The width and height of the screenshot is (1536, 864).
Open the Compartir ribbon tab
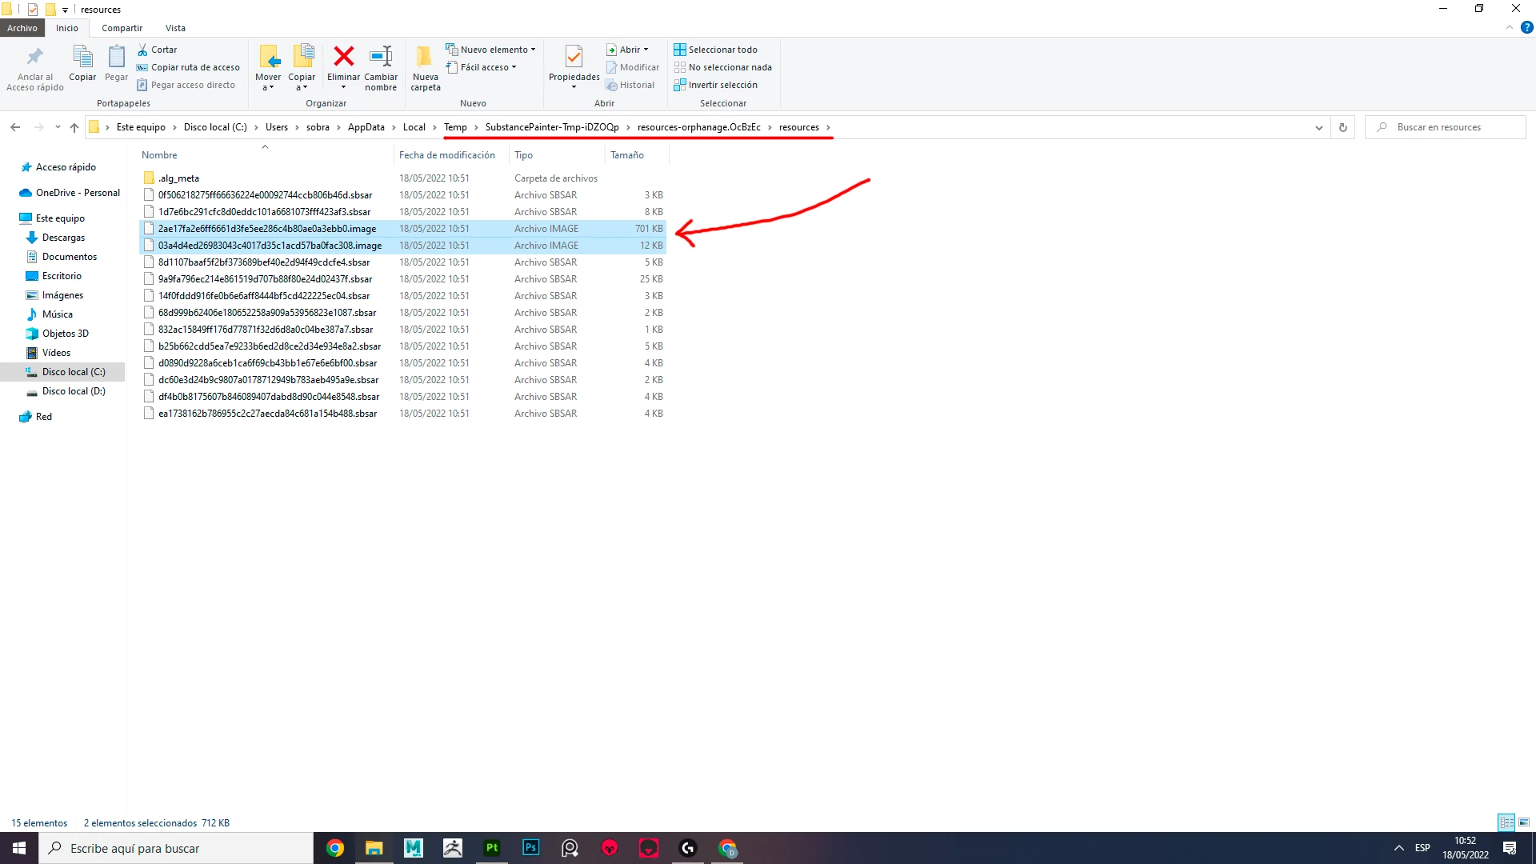(122, 28)
